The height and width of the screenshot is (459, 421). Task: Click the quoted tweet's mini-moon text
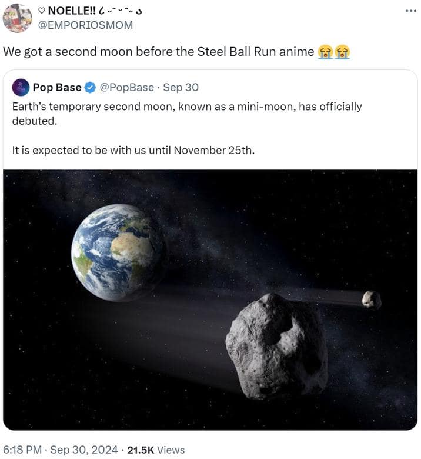point(187,114)
